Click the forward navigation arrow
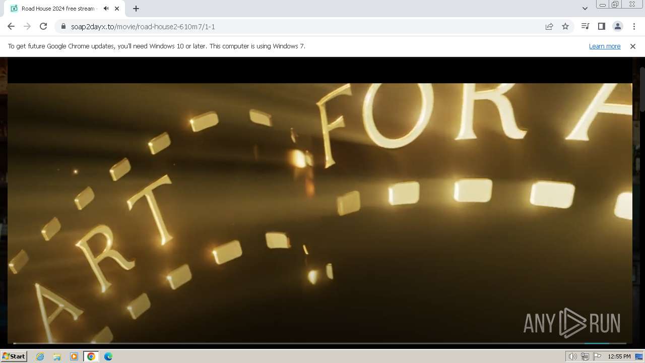Image resolution: width=645 pixels, height=363 pixels. pos(27,26)
